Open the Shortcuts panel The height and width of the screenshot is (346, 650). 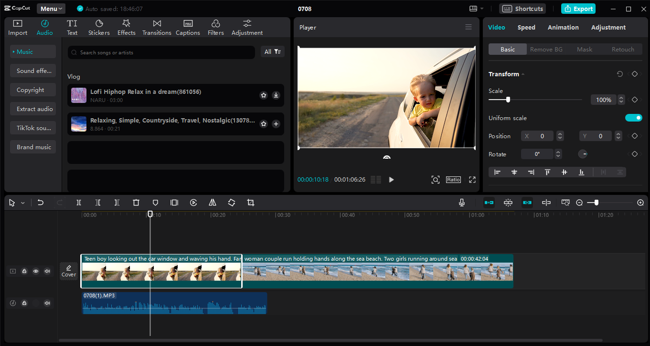[523, 9]
